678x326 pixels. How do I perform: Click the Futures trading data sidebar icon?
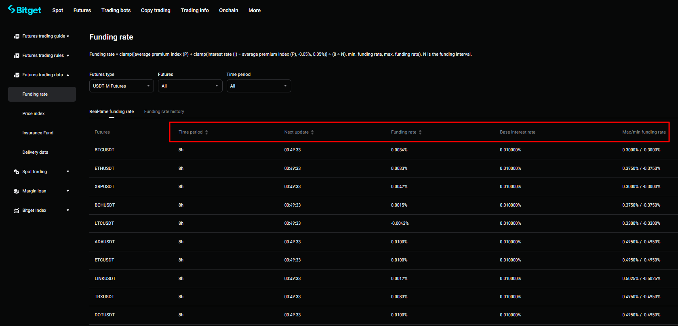coord(17,75)
